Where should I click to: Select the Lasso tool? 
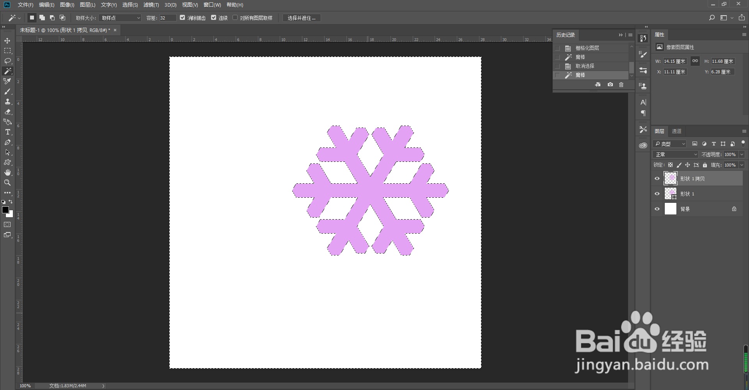click(7, 61)
